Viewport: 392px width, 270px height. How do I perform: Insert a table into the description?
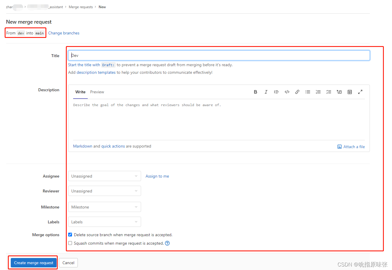[350, 92]
